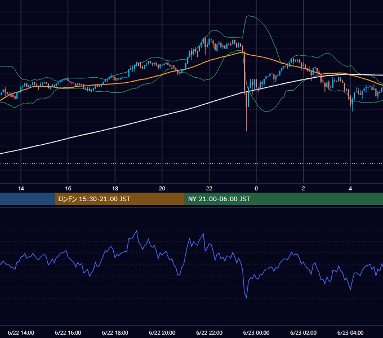Click the 6/23 02:00 time label
Screen dimensions: 383x338
303,332
